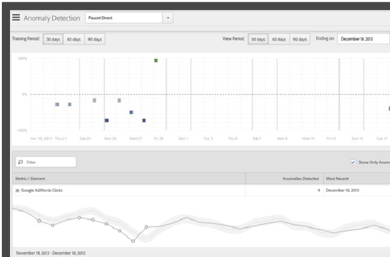Image resolution: width=390 pixels, height=257 pixels.
Task: Set View Period to 60 days
Action: coord(279,39)
